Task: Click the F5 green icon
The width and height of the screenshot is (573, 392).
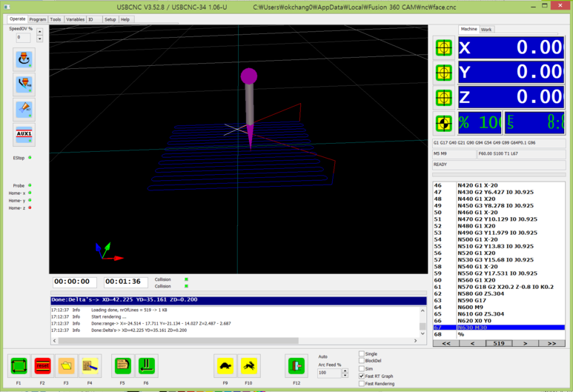Action: click(122, 366)
